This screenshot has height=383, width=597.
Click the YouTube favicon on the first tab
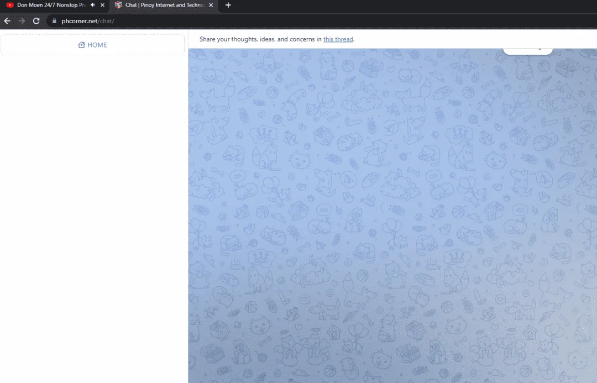(x=10, y=5)
